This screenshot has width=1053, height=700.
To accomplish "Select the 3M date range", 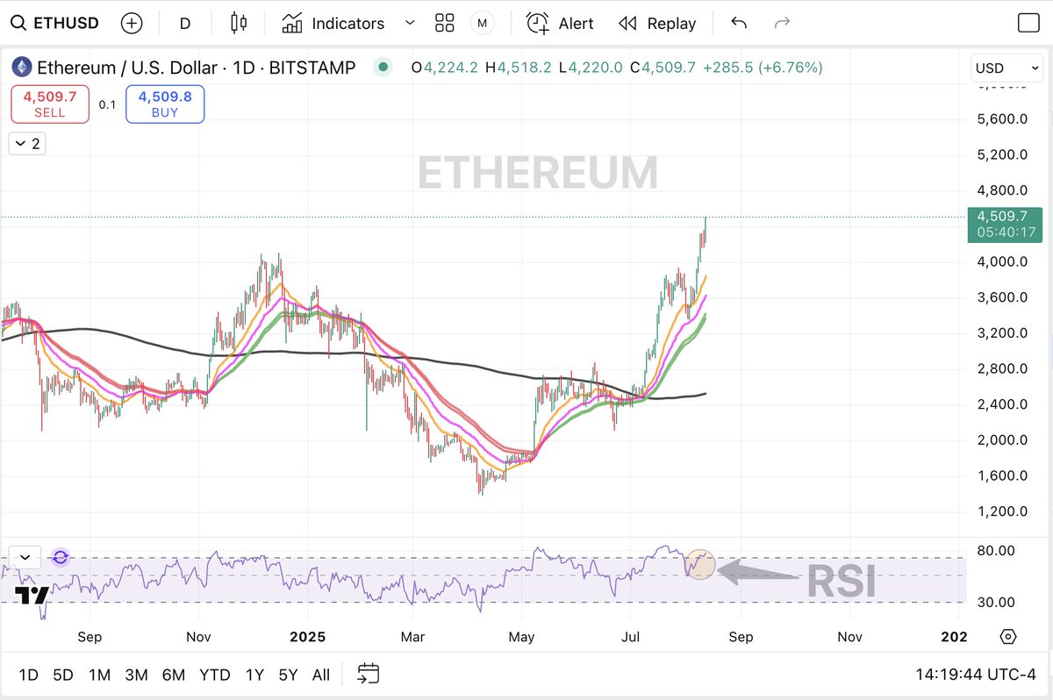I will pos(136,675).
